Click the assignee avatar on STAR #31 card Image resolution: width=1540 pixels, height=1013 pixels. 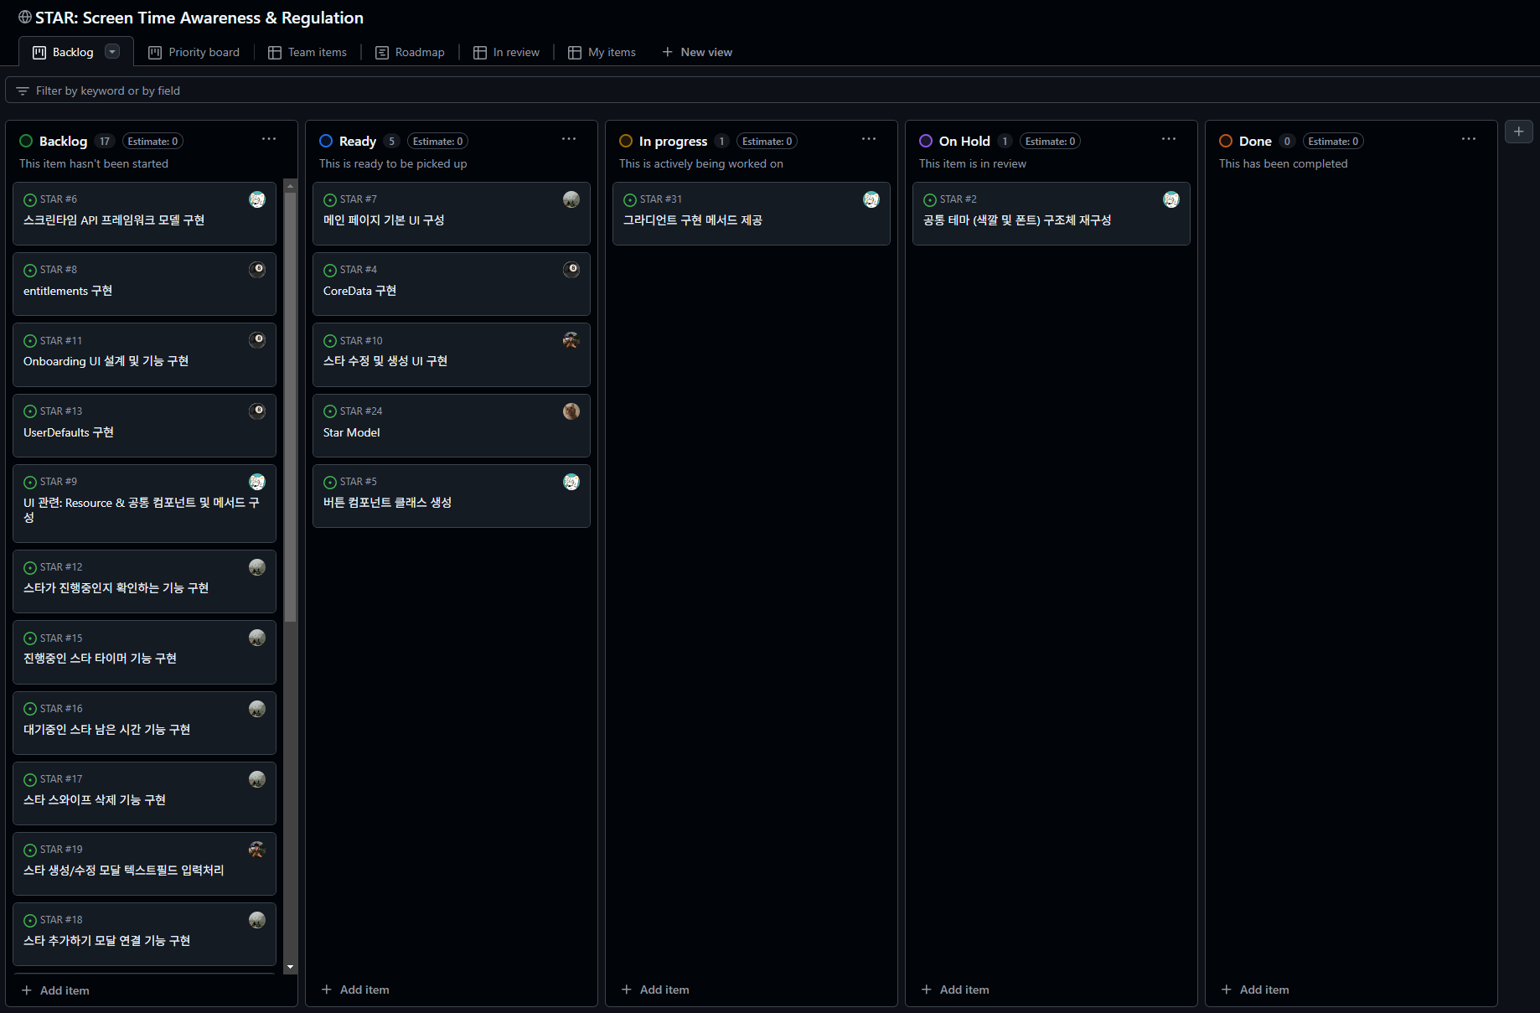(x=871, y=199)
